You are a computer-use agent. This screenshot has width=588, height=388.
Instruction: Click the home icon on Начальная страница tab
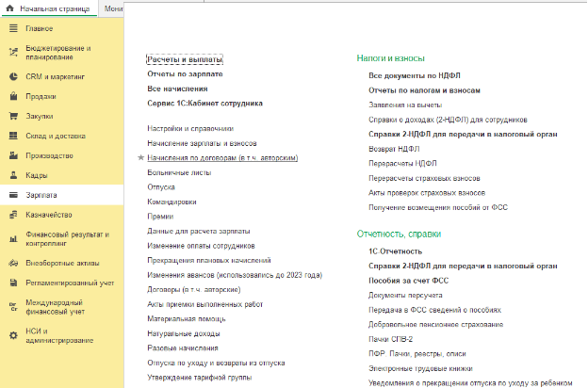pos(10,8)
